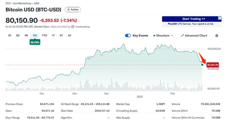Select the 1Y time range tab
Image resolution: width=225 pixels, height=123 pixels.
click(x=53, y=35)
